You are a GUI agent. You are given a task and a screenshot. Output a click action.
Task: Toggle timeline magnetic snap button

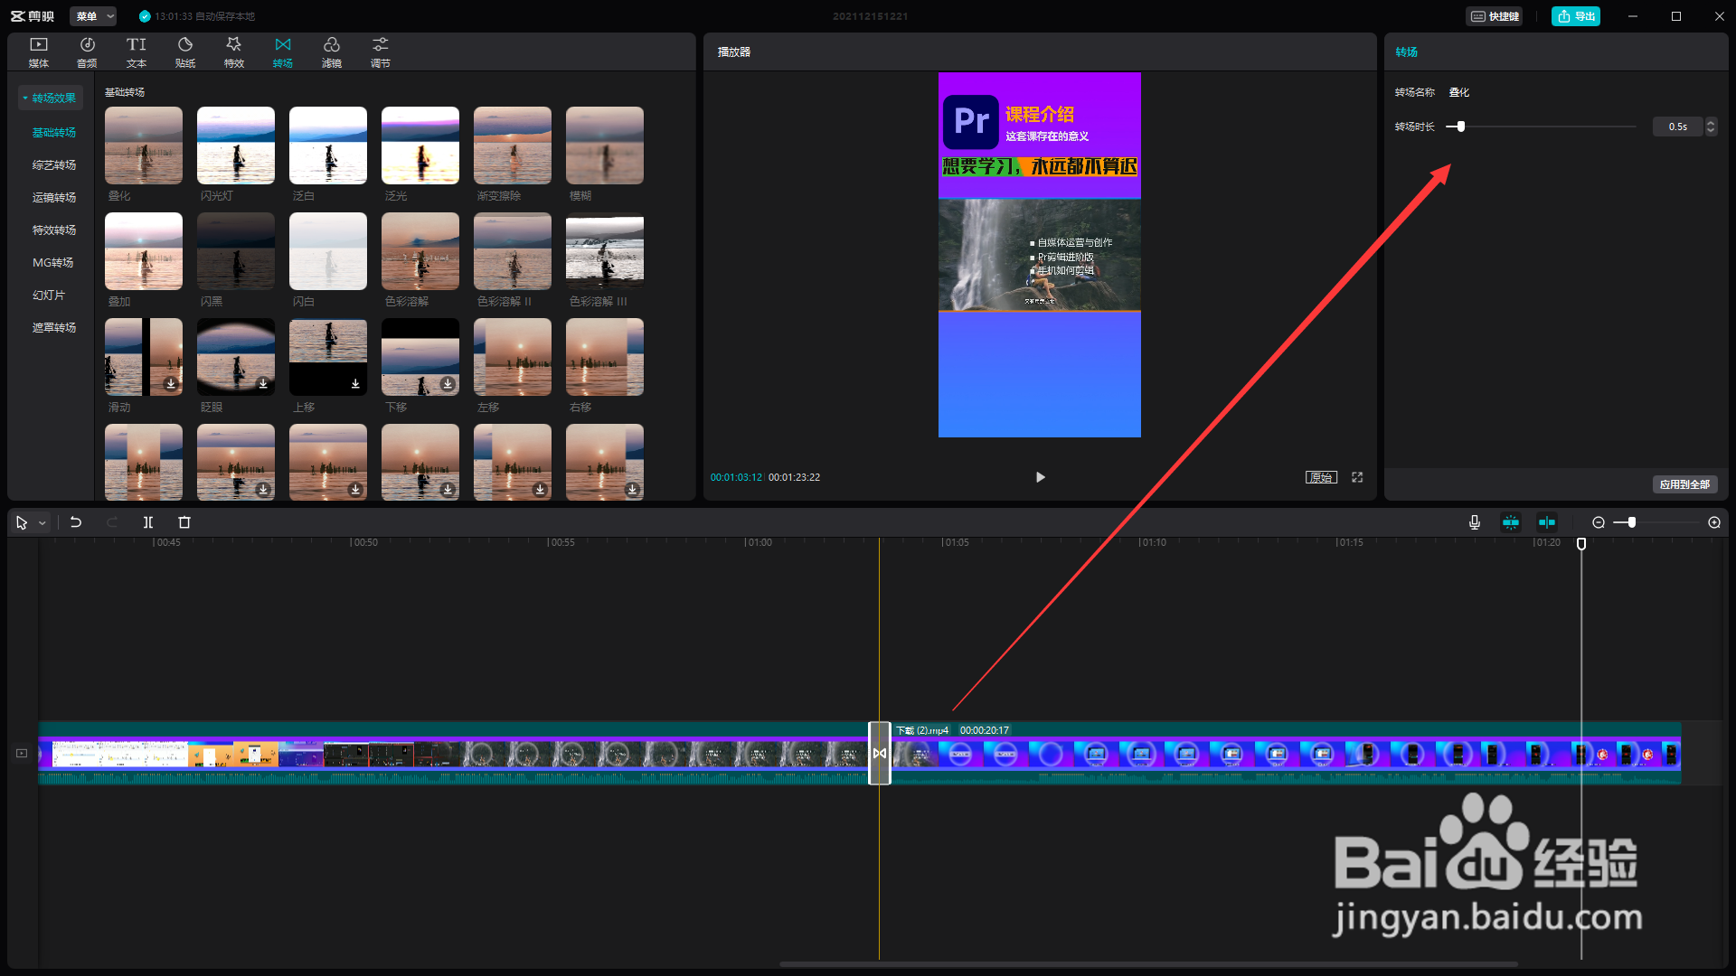click(x=1511, y=522)
